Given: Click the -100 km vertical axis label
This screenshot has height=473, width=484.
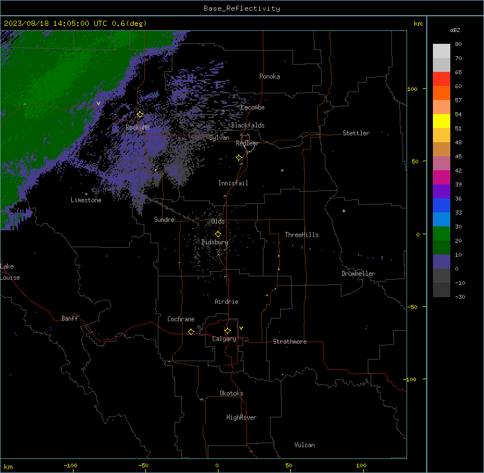Looking at the screenshot, I should 410,379.
